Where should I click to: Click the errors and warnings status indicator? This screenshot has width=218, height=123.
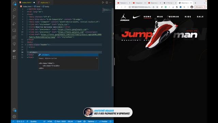point(20,122)
